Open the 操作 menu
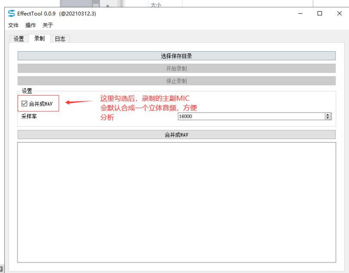The image size is (349, 273). (x=31, y=25)
